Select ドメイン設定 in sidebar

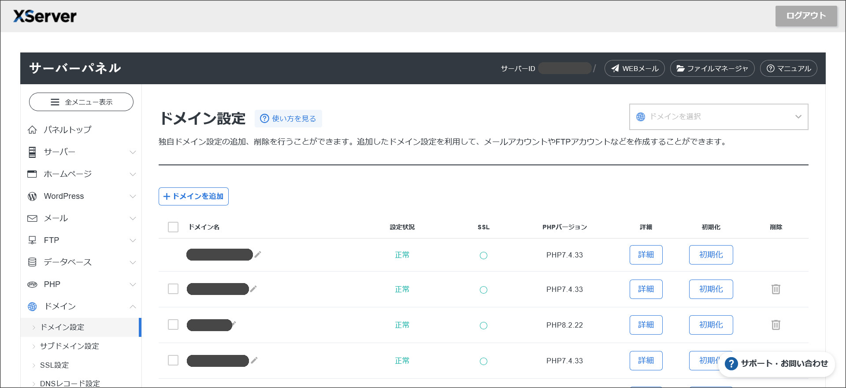tap(81, 327)
